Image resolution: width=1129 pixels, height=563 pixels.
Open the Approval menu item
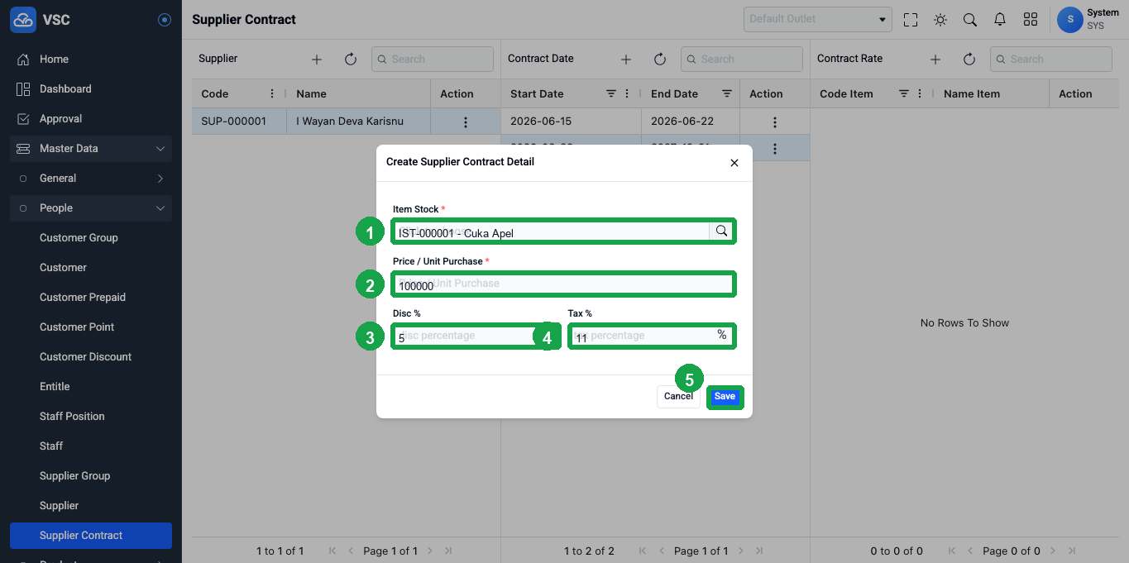click(x=91, y=119)
